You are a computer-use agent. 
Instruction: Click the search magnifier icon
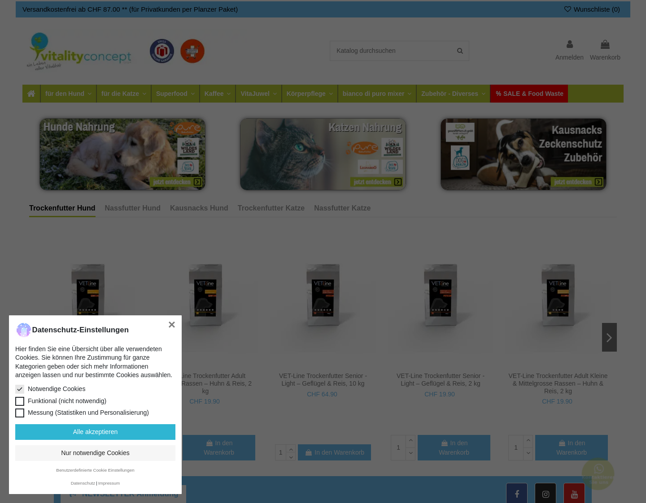coord(460,51)
